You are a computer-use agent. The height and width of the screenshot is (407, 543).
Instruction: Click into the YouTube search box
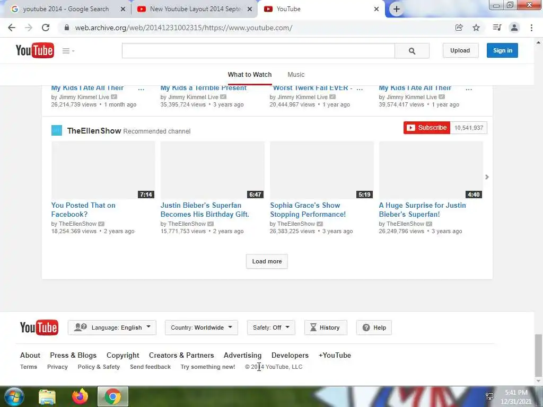(x=258, y=51)
